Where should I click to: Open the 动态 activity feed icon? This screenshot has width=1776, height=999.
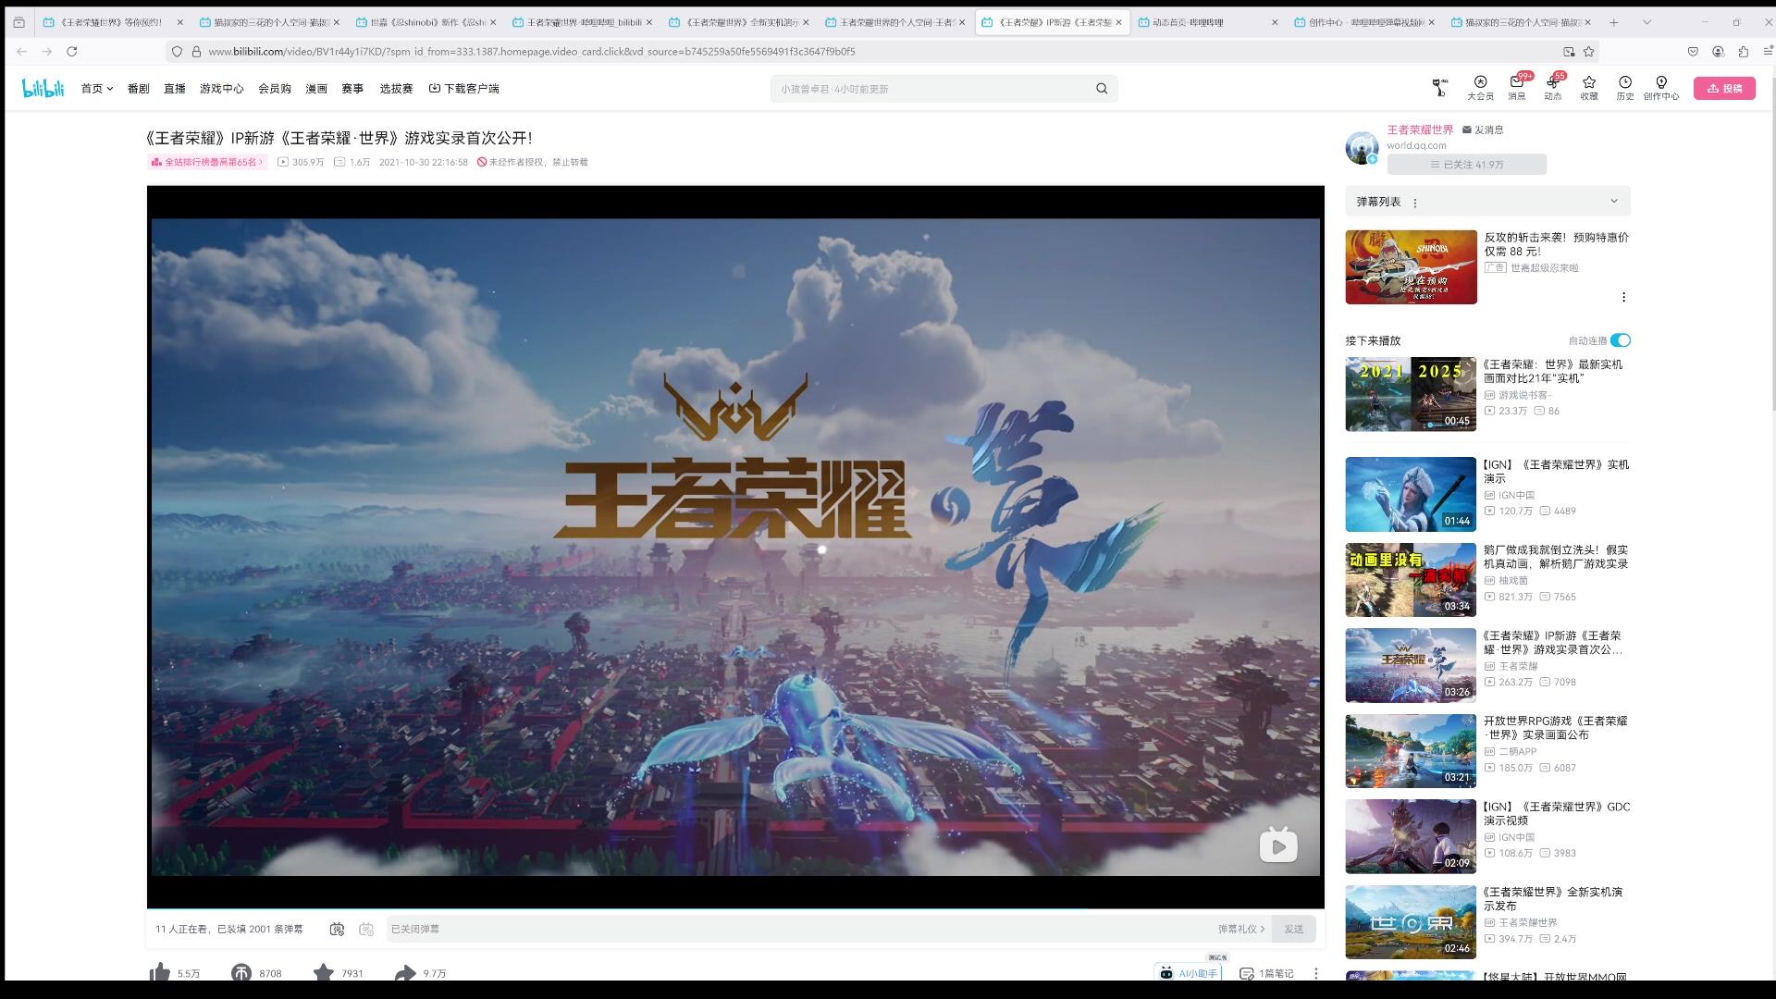[1553, 88]
